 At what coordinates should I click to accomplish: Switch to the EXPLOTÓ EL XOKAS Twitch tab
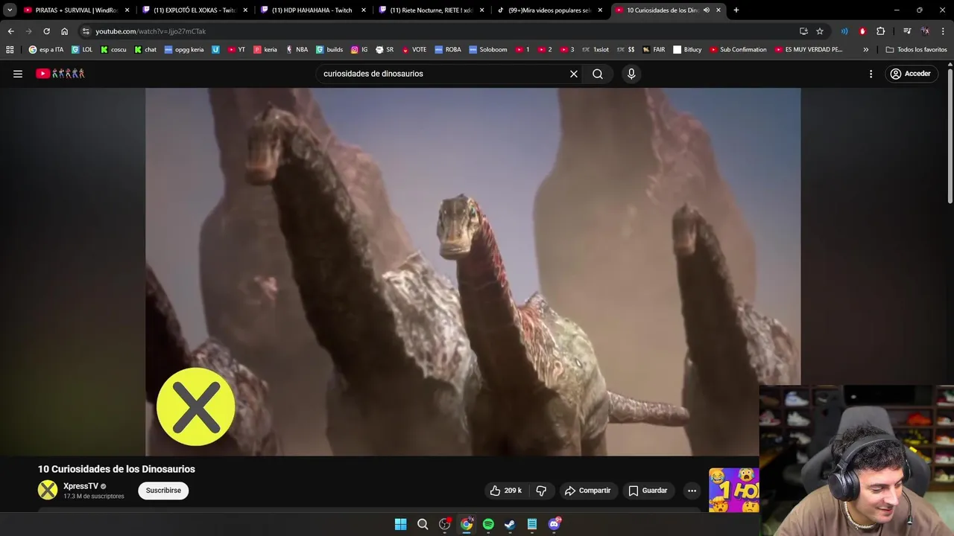pyautogui.click(x=194, y=10)
